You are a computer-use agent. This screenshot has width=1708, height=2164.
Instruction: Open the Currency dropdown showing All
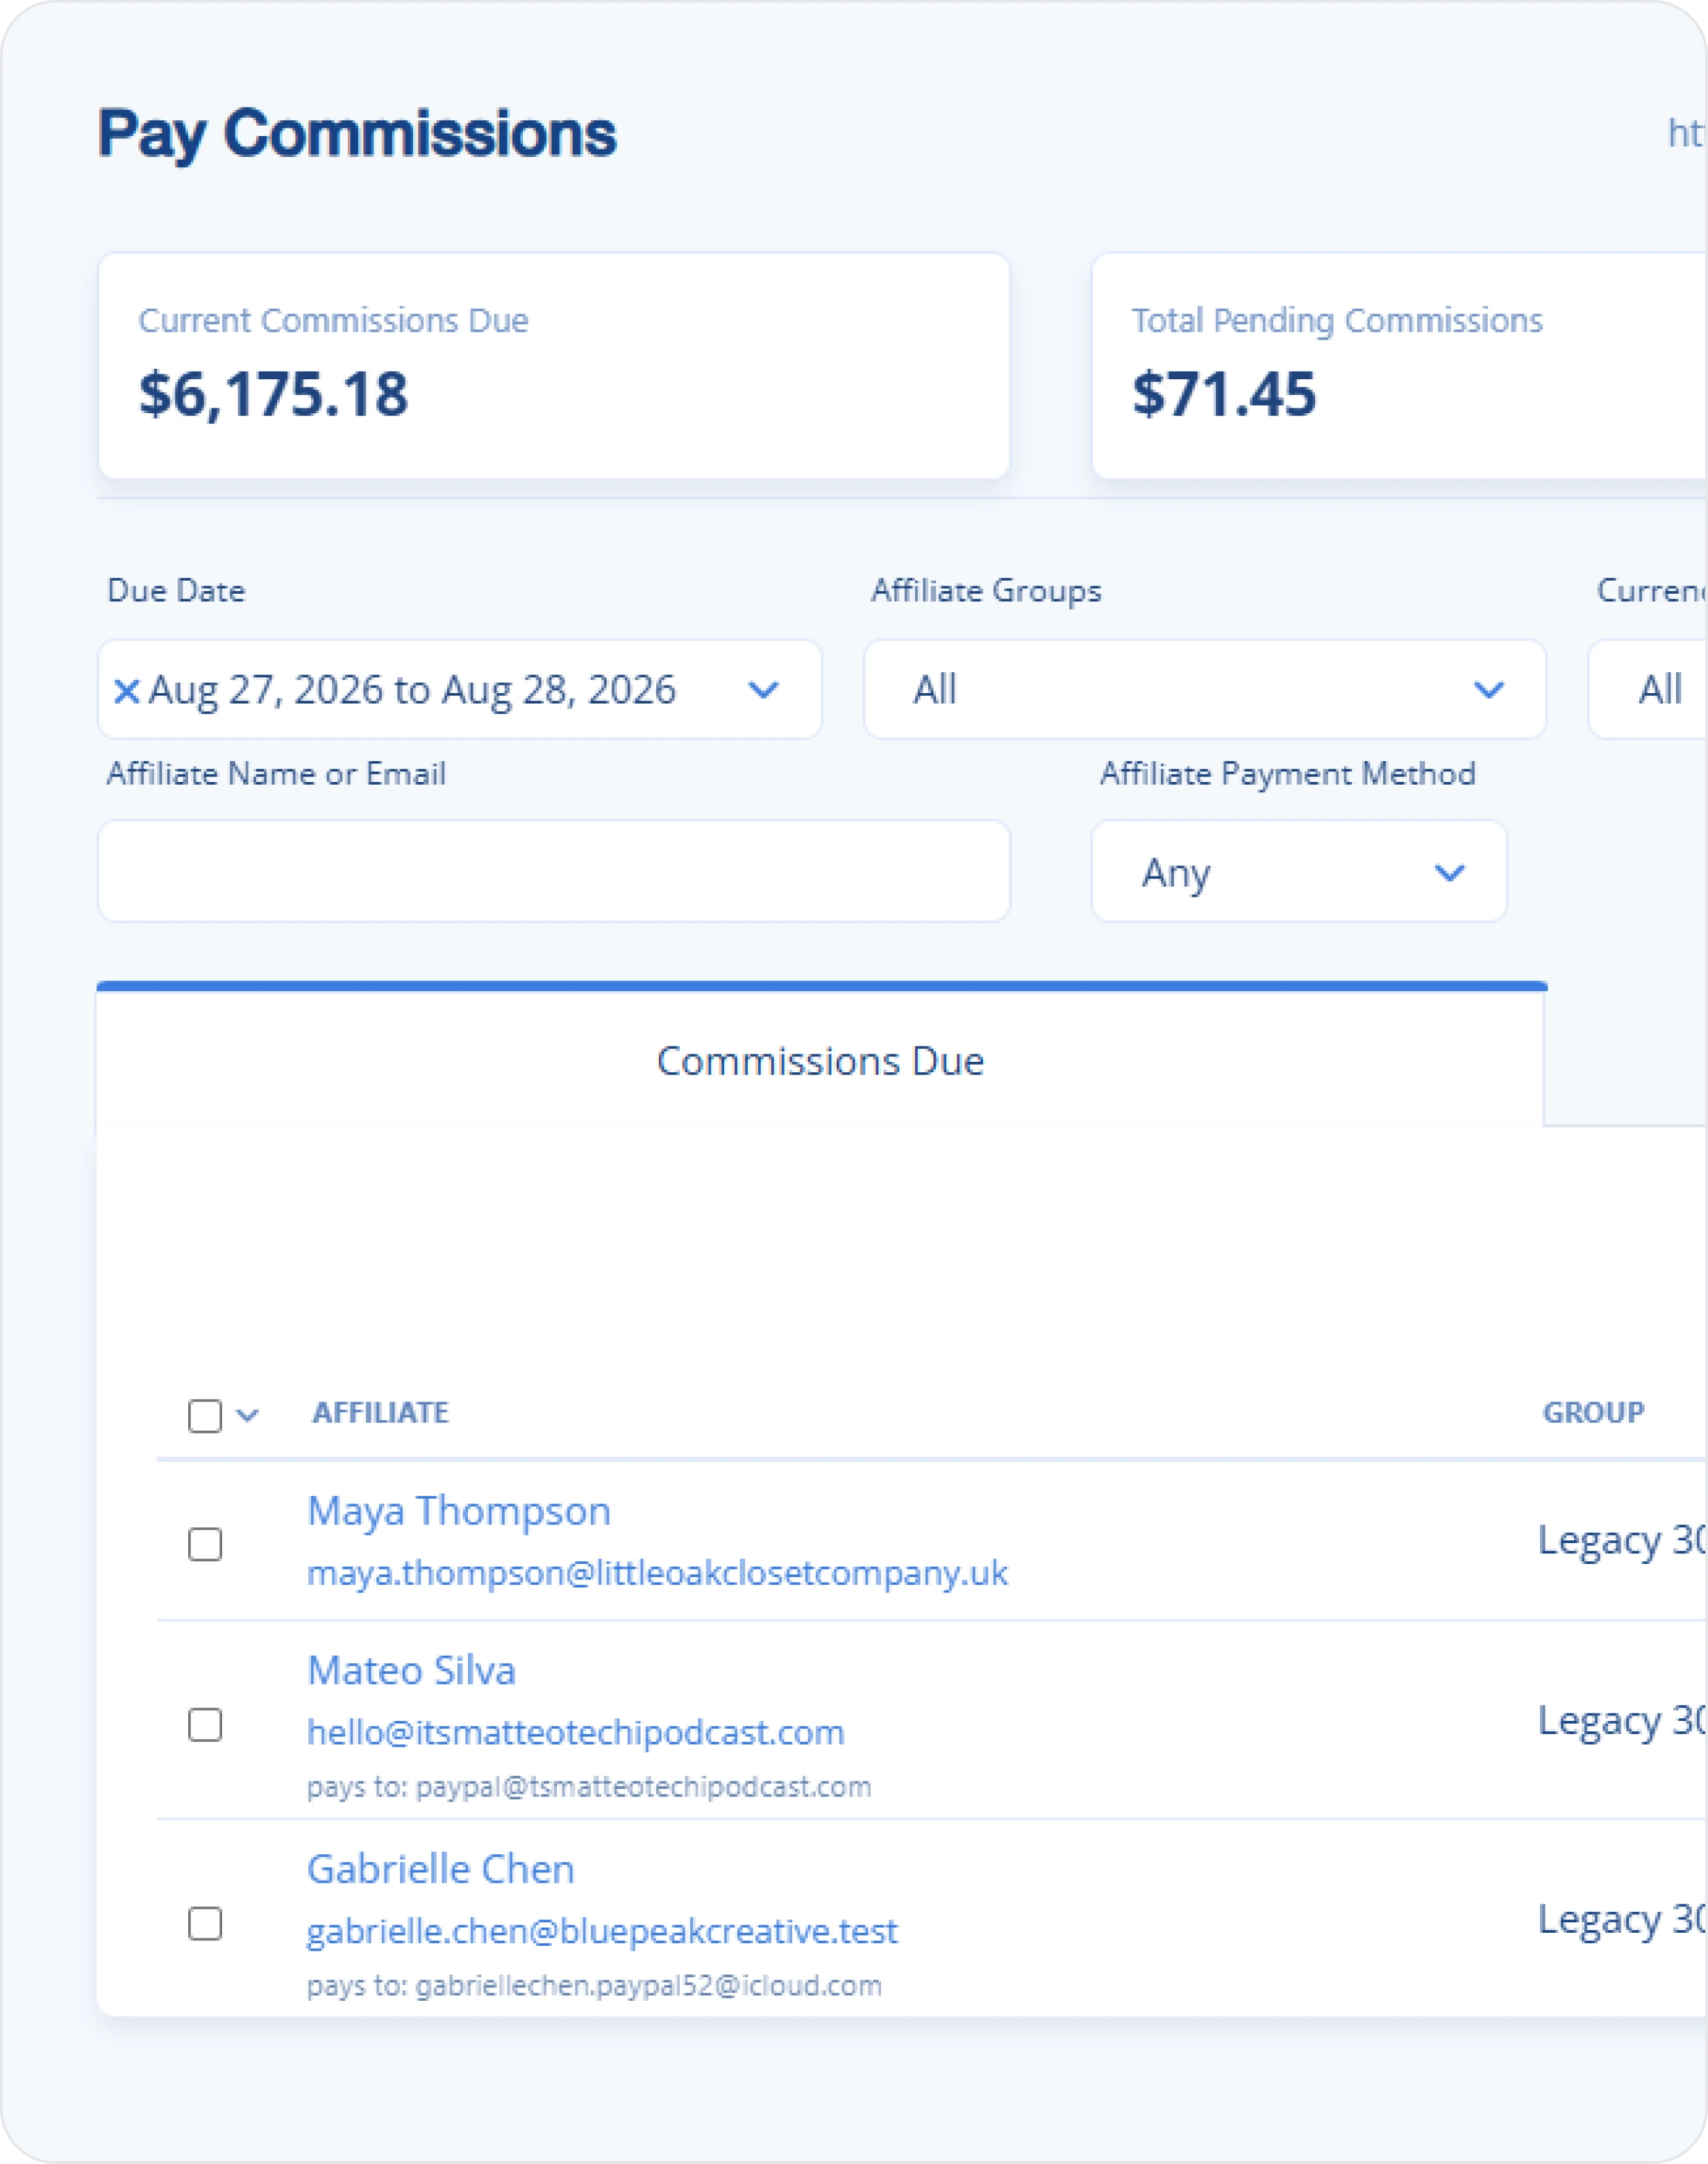pos(1648,690)
